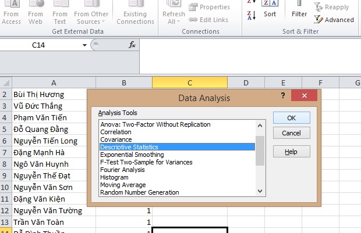Click the Analysis Tools list scroll down arrow

pos(260,191)
